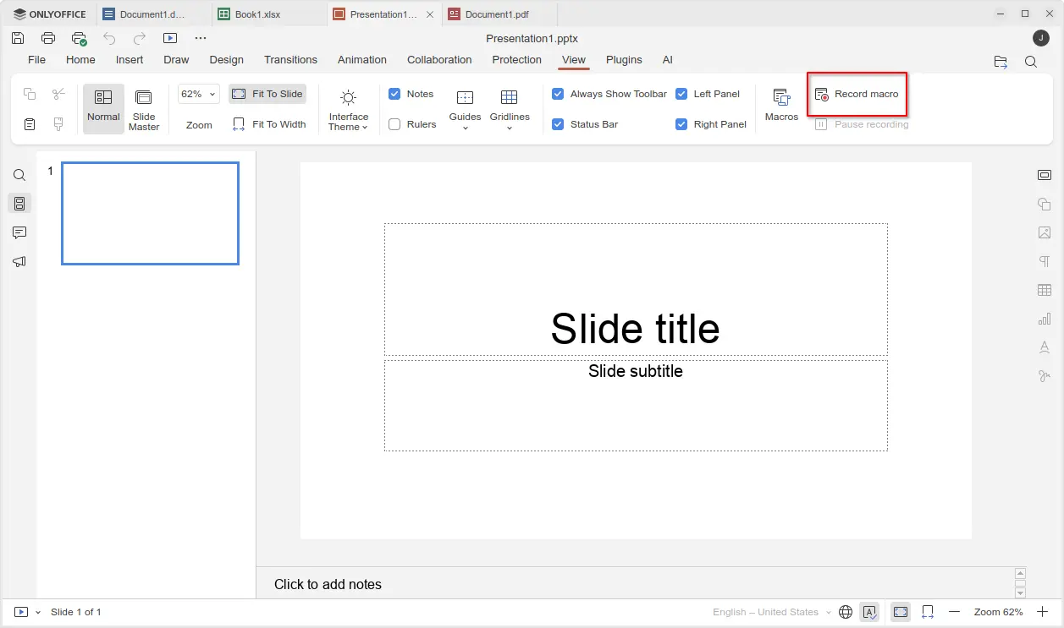Click the Print icon in title bar

[48, 38]
